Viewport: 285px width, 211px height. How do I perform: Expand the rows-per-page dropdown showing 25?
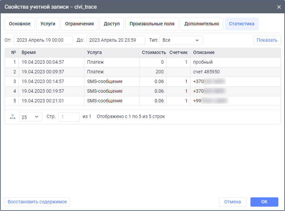pyautogui.click(x=31, y=117)
